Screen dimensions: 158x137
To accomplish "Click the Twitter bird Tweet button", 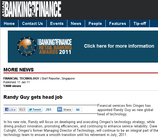I will [35, 109].
